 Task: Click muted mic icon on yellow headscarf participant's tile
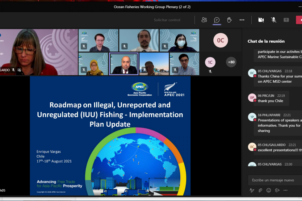pos(84,70)
